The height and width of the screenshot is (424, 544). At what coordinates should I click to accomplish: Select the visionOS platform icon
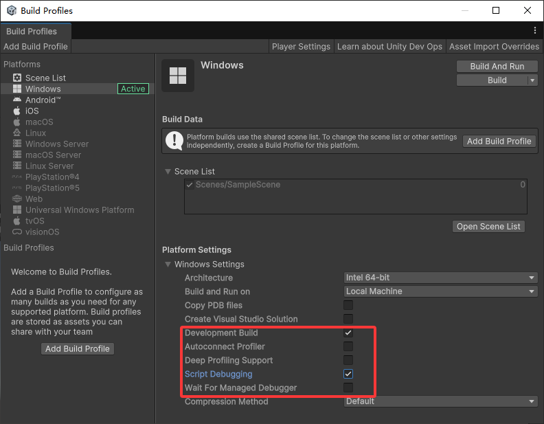[17, 232]
